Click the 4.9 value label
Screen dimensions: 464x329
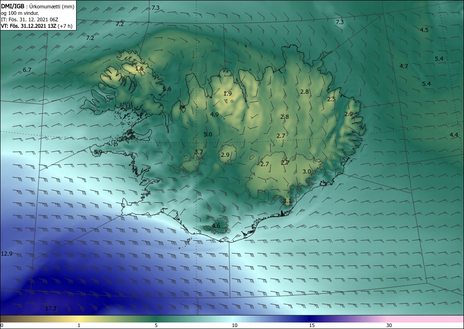tap(214, 115)
